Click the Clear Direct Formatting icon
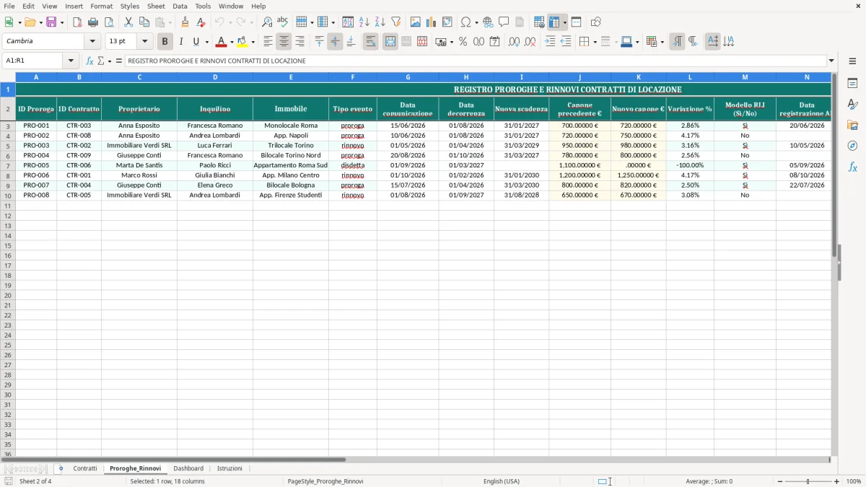The width and height of the screenshot is (866, 487). click(201, 22)
